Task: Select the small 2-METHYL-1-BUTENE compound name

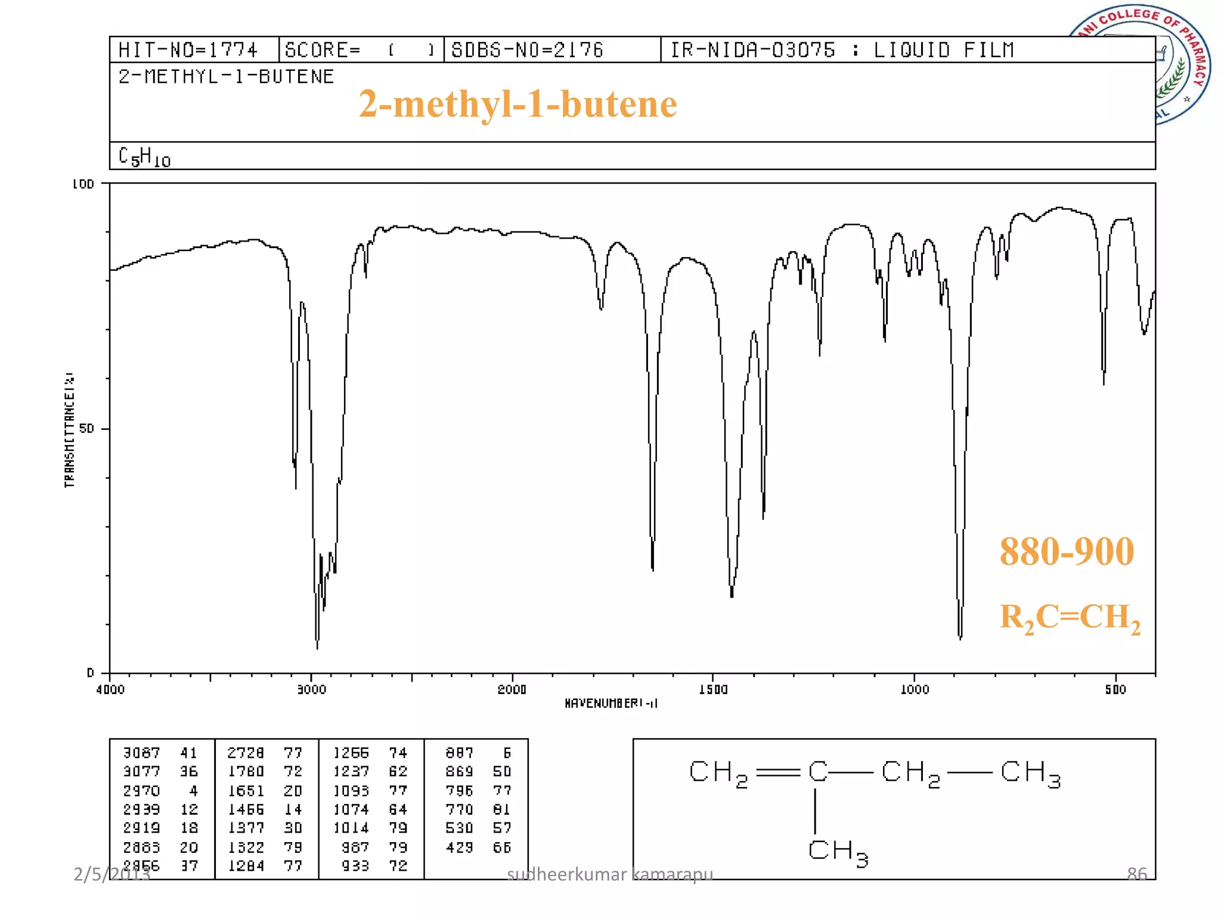Action: tap(226, 76)
